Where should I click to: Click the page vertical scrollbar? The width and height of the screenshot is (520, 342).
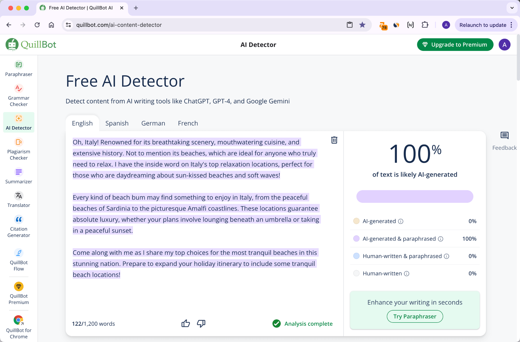pos(518,58)
